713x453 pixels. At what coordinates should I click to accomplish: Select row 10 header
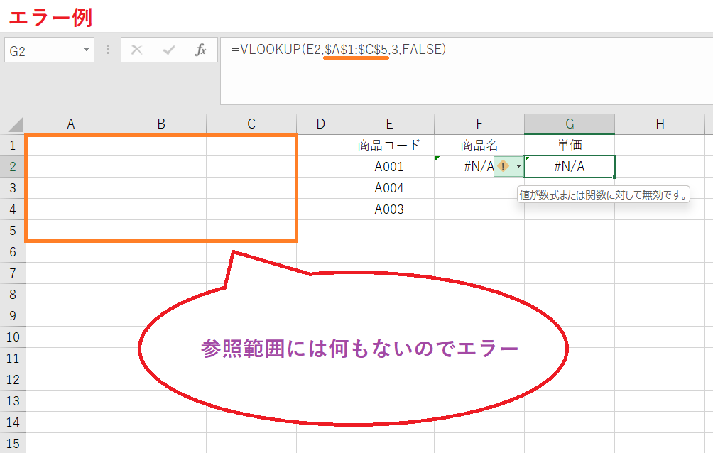pos(13,337)
